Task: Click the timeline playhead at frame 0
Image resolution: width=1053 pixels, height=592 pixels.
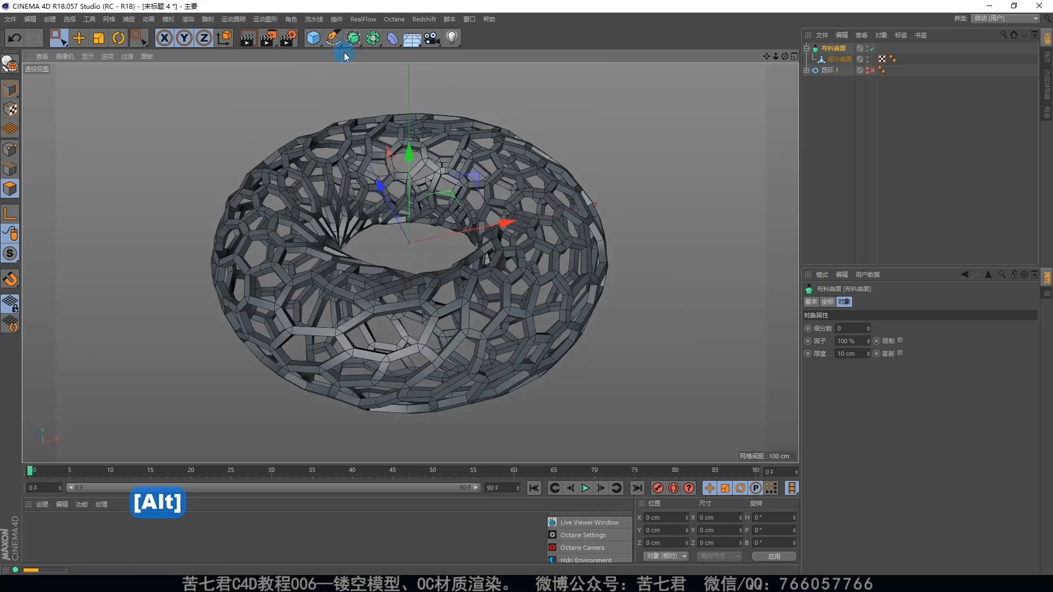Action: 30,470
